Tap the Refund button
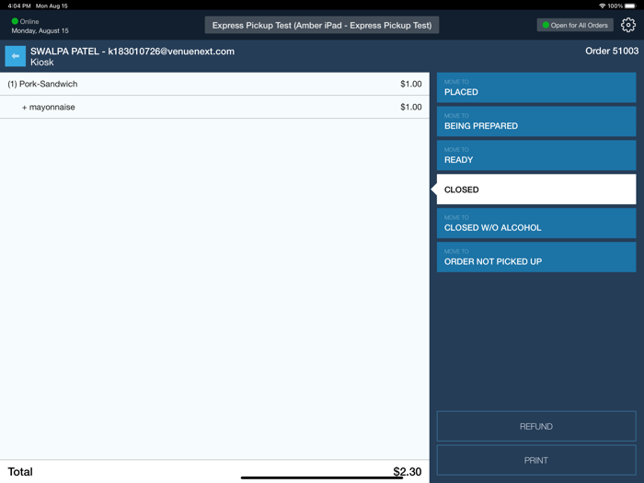The height and width of the screenshot is (483, 644). pos(536,426)
